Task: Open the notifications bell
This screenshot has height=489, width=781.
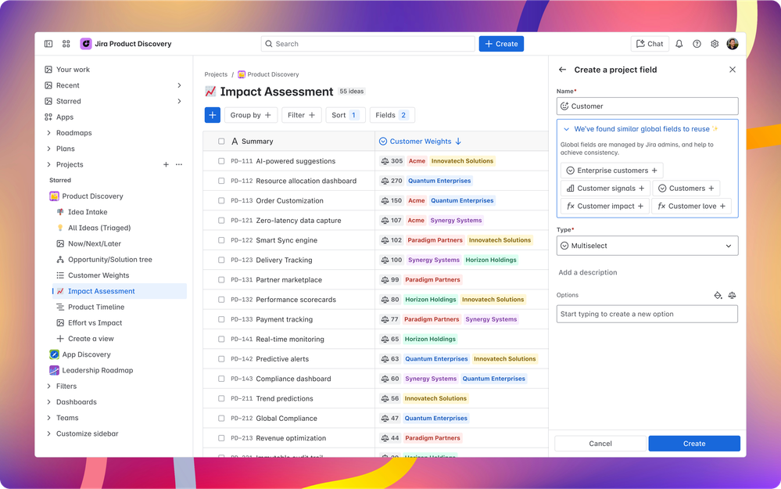Action: click(679, 44)
